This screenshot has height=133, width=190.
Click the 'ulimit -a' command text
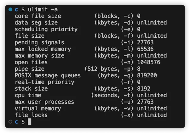point(43,9)
